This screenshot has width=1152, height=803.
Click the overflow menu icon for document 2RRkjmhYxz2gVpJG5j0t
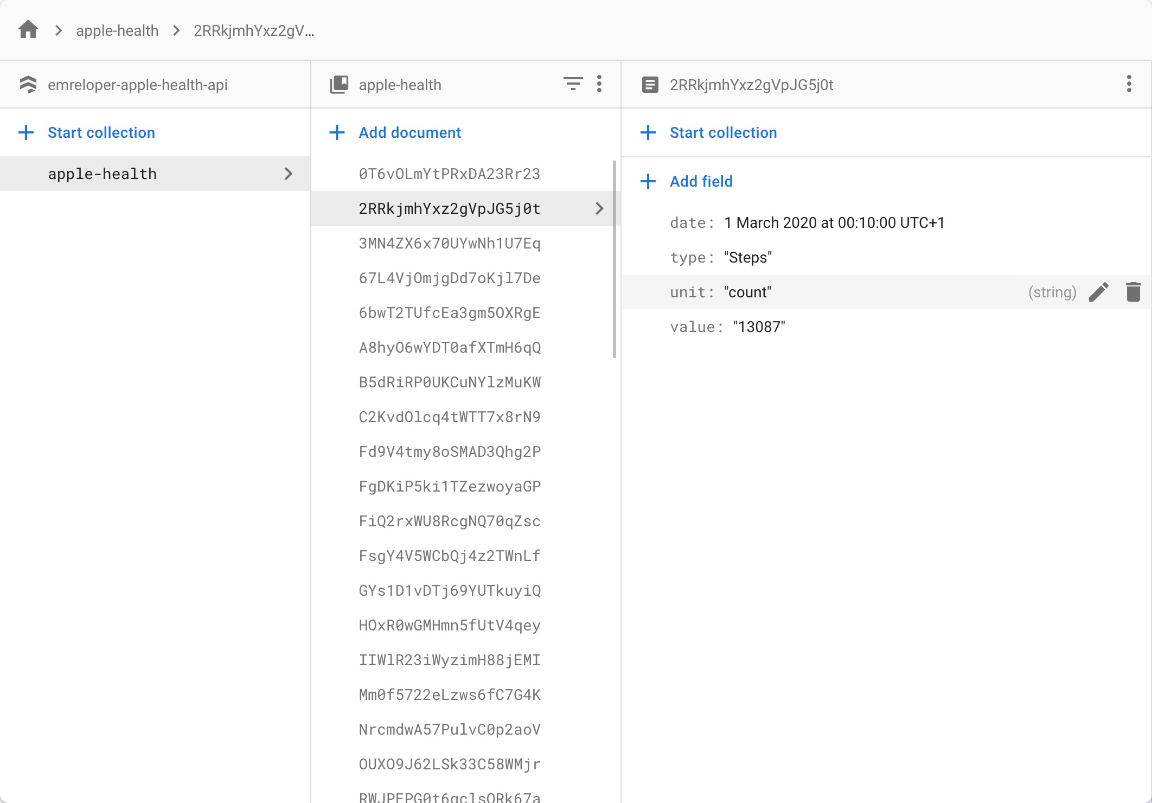(x=1129, y=84)
